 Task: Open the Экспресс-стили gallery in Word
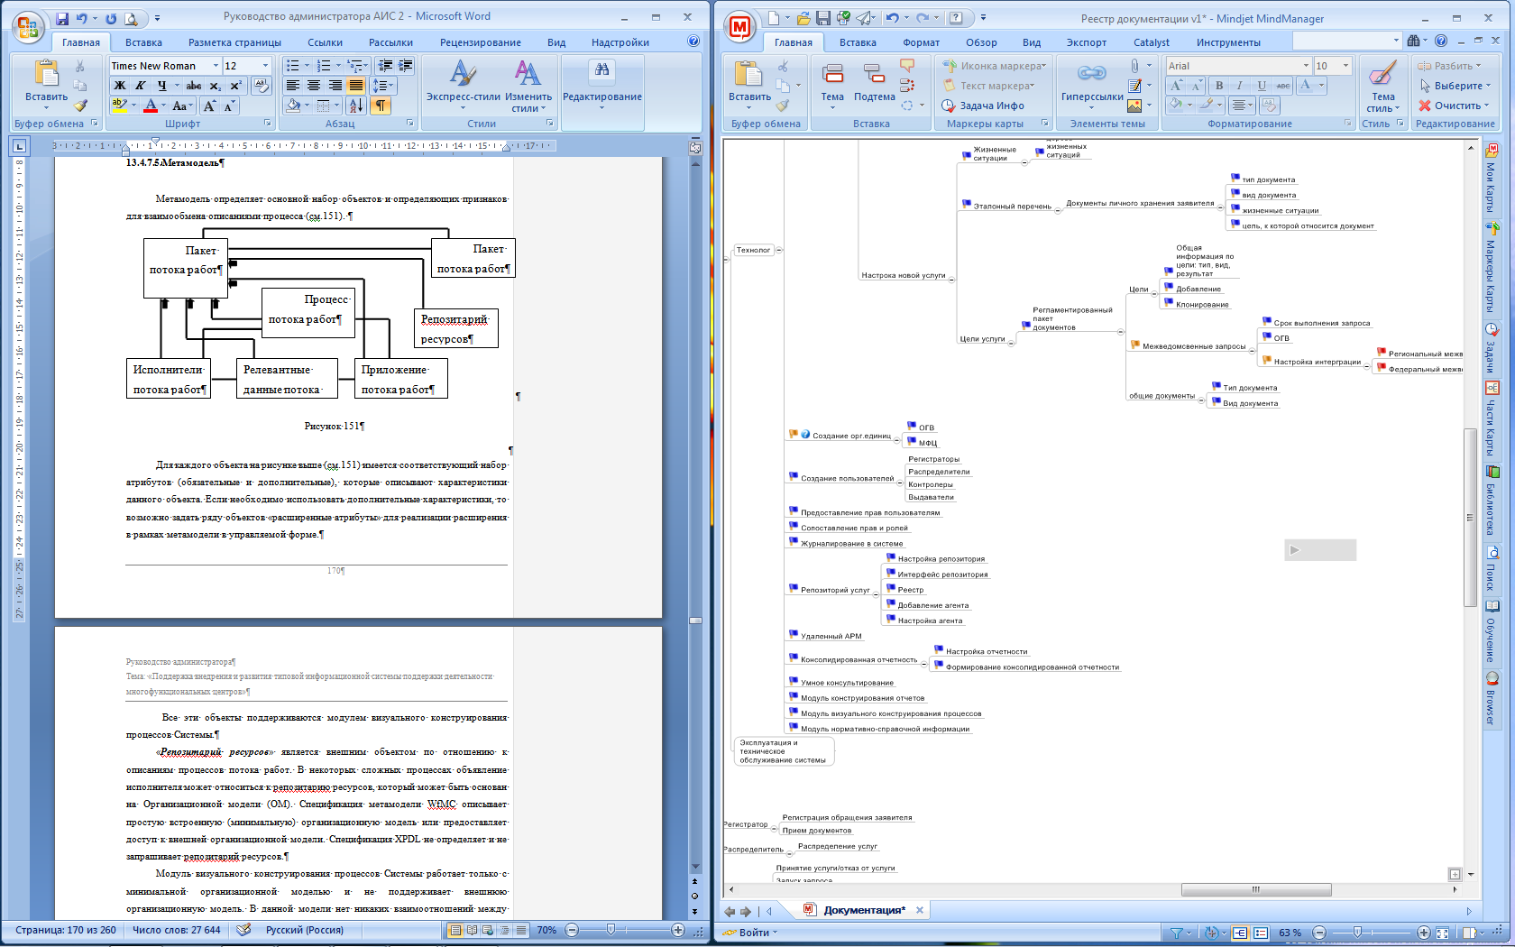click(x=463, y=86)
